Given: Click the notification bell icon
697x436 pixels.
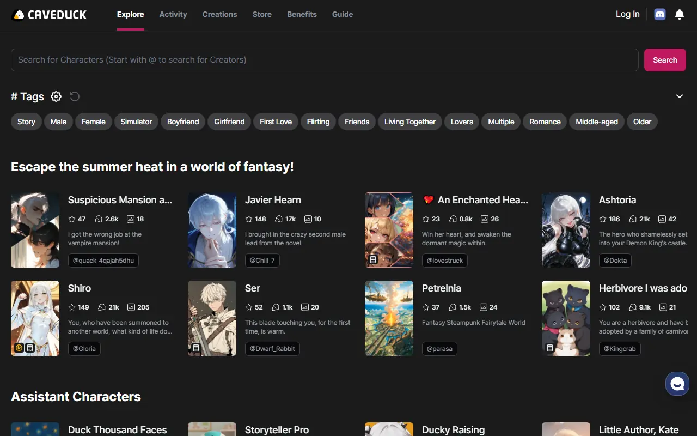Looking at the screenshot, I should [680, 15].
